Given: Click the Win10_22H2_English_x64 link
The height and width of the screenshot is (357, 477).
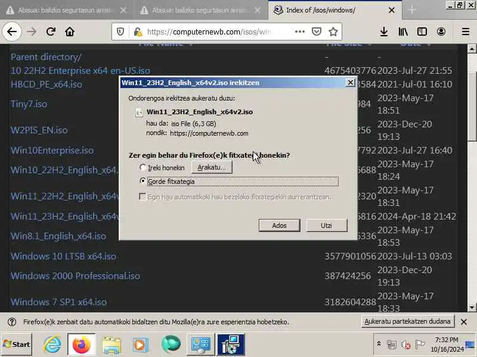Looking at the screenshot, I should click(x=64, y=170).
